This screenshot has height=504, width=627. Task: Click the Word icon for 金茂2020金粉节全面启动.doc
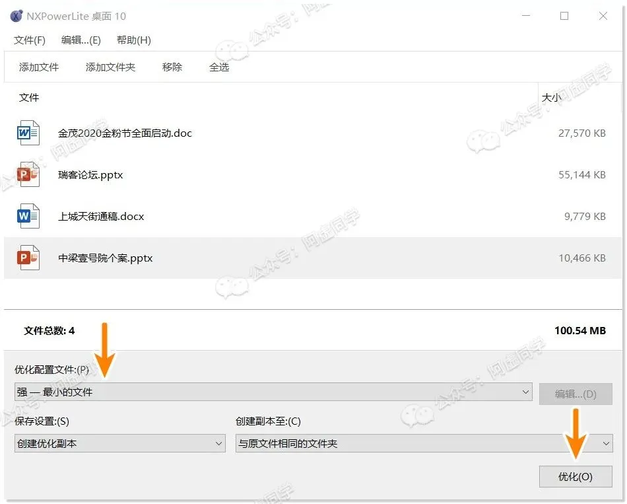coord(28,133)
